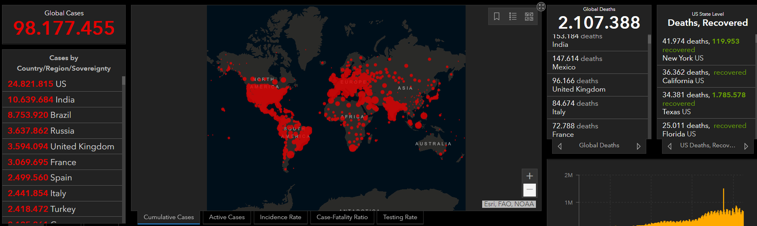Show the map legend list icon
Screen dimensions: 757x226
click(x=513, y=17)
